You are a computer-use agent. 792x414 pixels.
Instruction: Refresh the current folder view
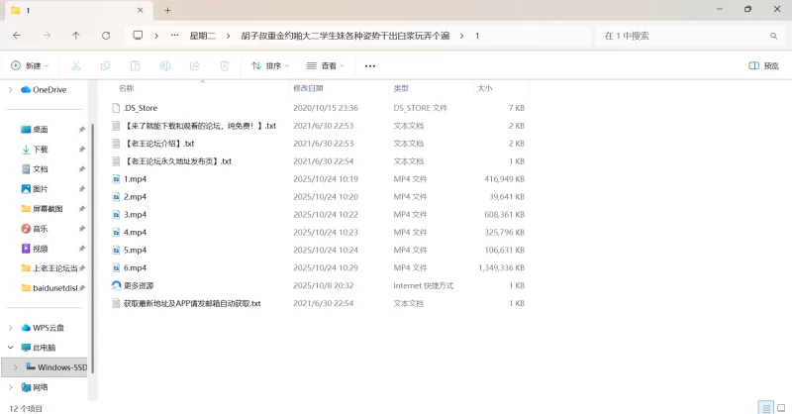(106, 35)
